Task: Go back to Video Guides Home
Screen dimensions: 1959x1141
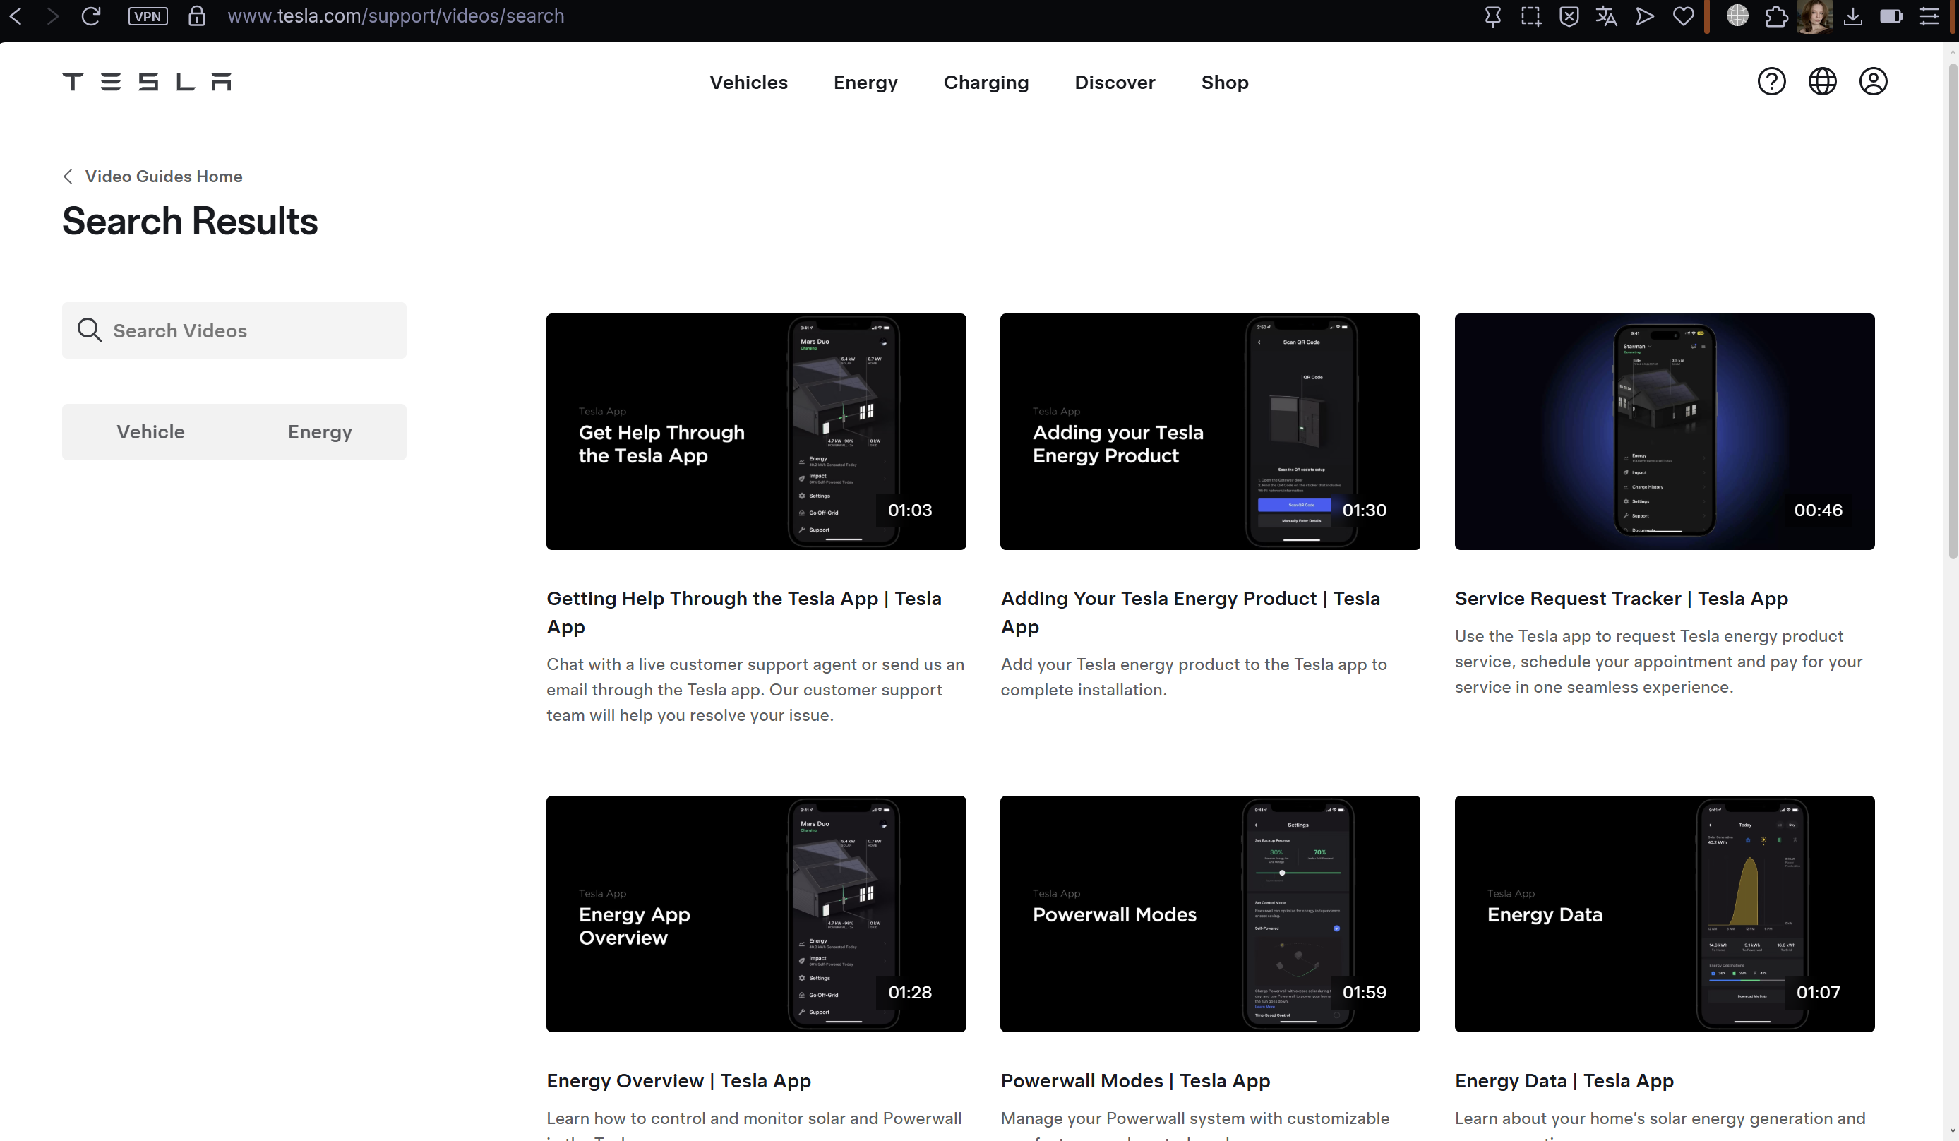Action: coord(162,177)
